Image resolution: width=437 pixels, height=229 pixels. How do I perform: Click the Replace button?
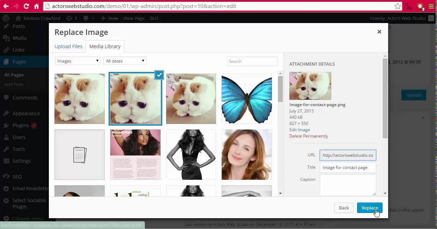click(x=370, y=208)
